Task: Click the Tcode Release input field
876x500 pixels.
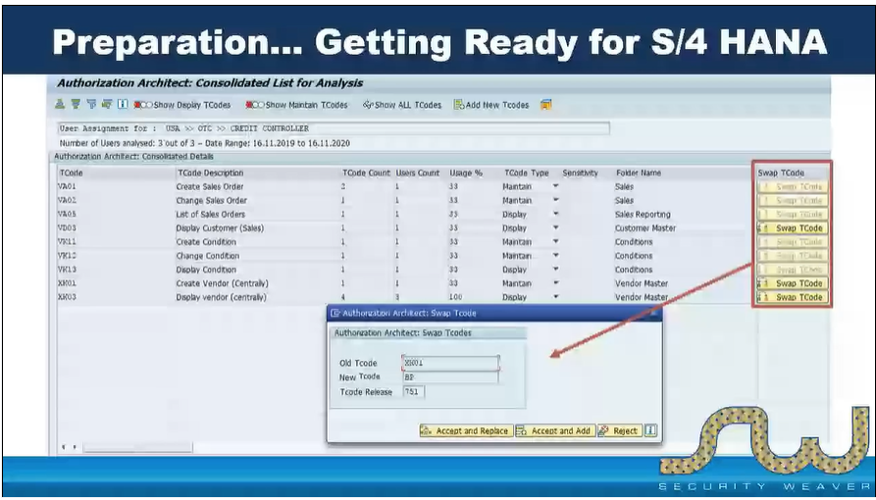Action: coord(413,391)
